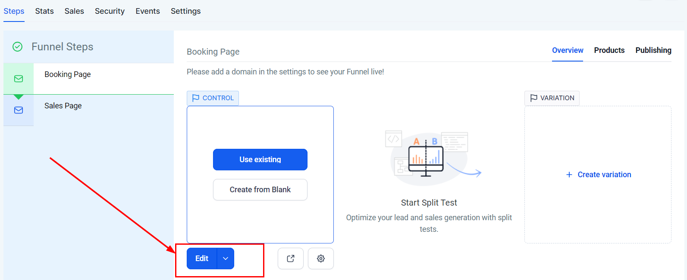This screenshot has width=687, height=280.
Task: Go to the Security tab
Action: pos(110,11)
